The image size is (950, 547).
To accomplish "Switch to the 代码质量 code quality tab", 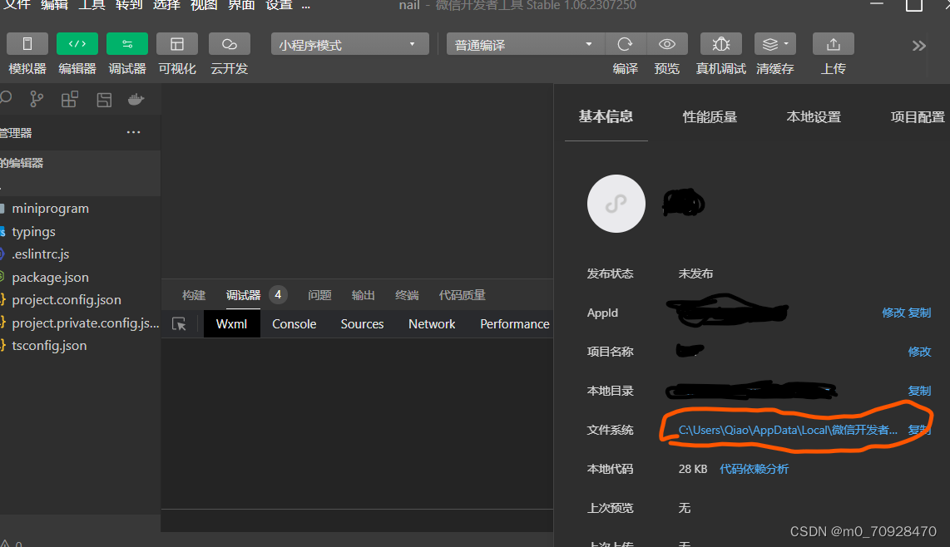I will 463,295.
